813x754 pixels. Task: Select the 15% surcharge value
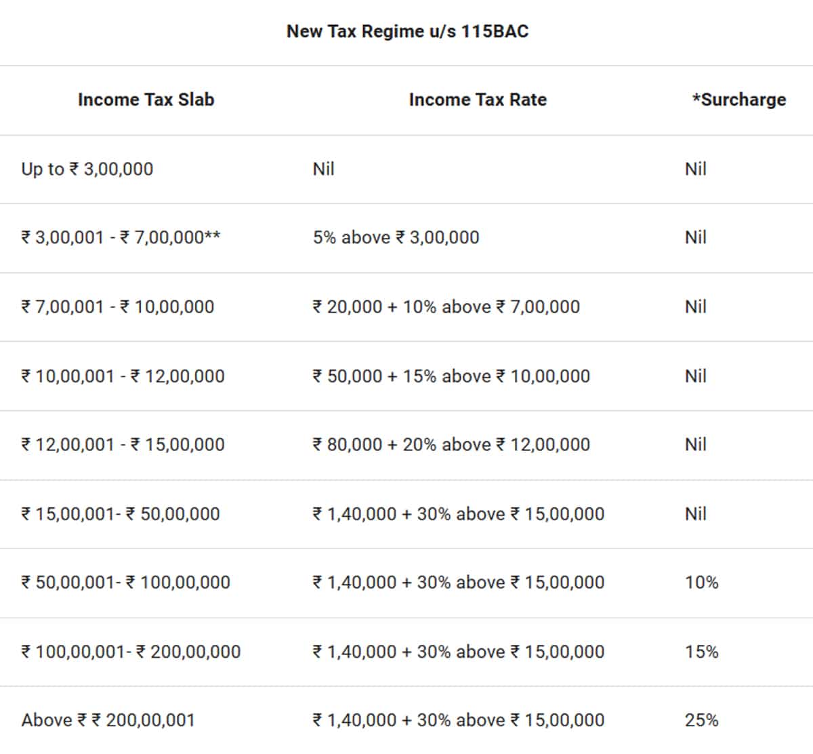coord(701,652)
